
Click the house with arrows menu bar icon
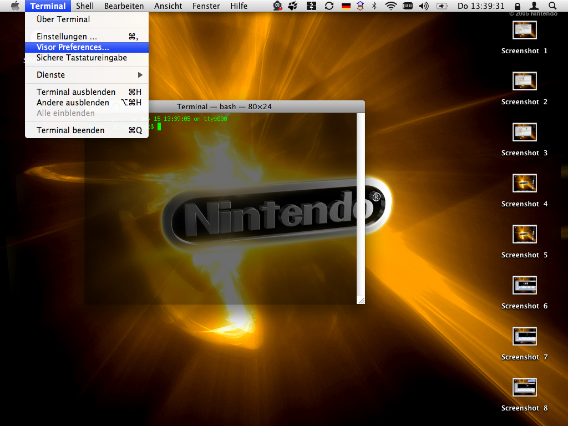pyautogui.click(x=360, y=6)
